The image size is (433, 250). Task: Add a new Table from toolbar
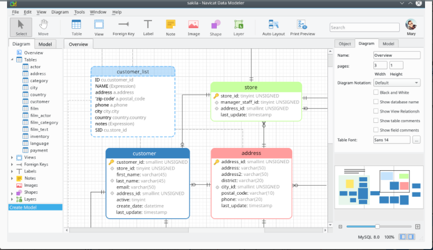pyautogui.click(x=76, y=27)
